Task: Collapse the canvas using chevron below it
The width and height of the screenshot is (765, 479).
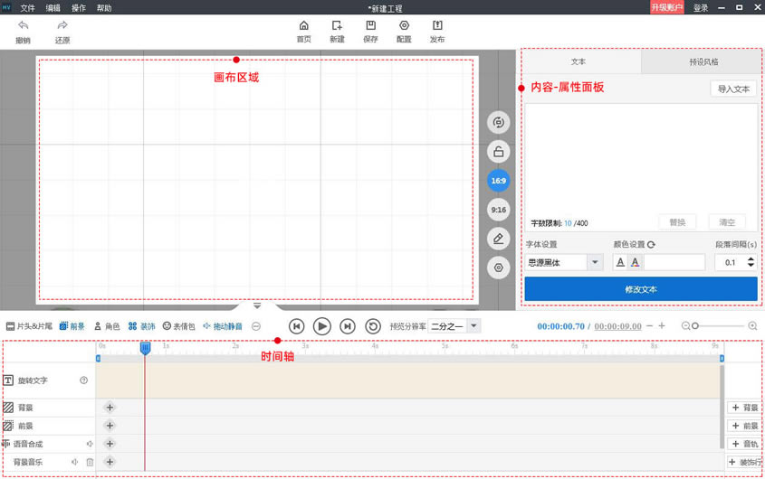Action: click(257, 305)
